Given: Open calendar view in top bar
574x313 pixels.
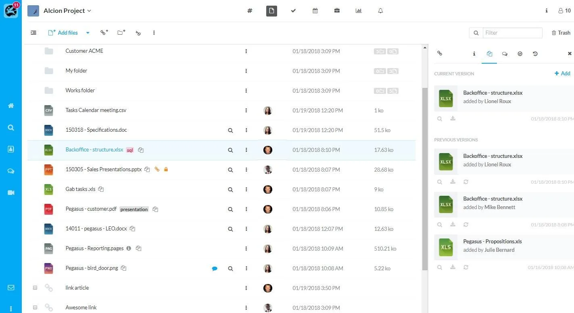Looking at the screenshot, I should click(315, 11).
